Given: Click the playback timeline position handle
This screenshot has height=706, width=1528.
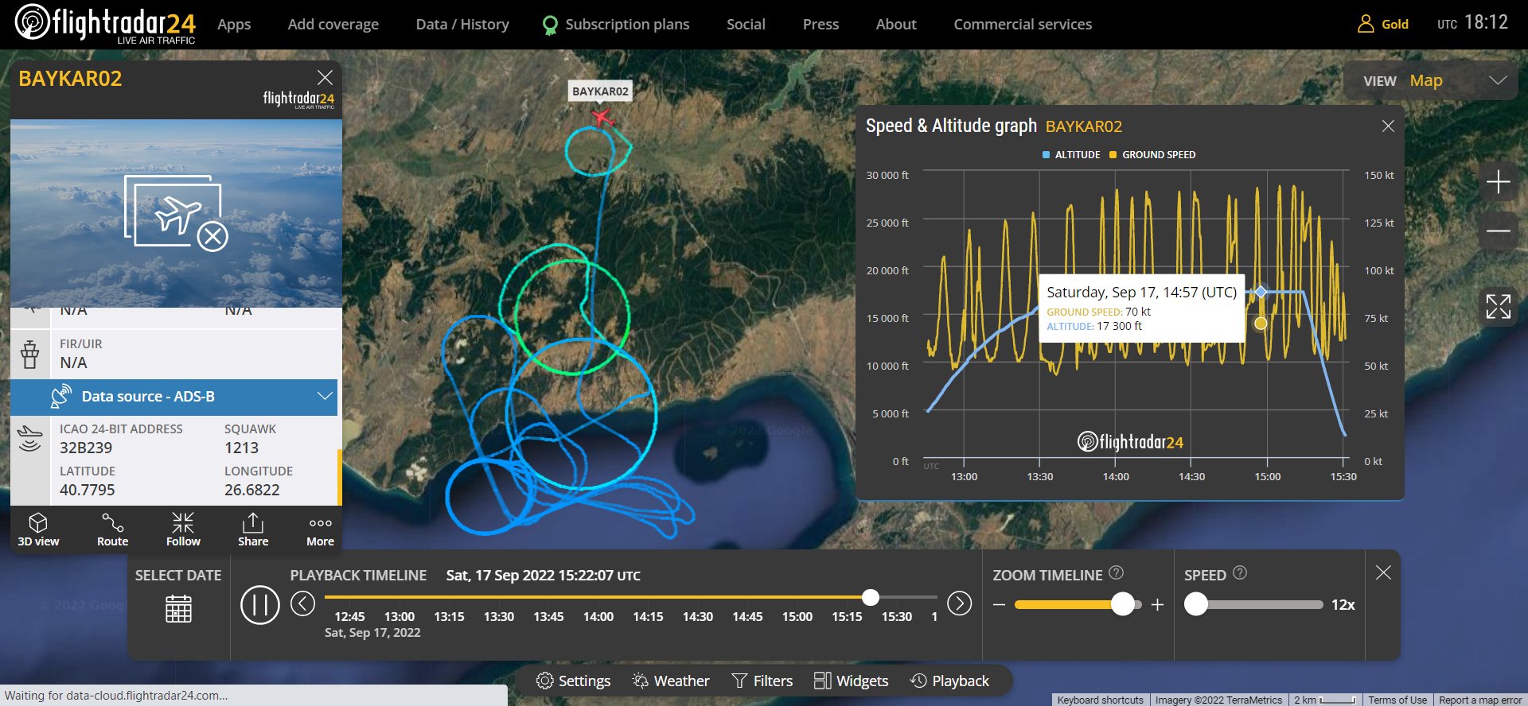Looking at the screenshot, I should [x=871, y=597].
